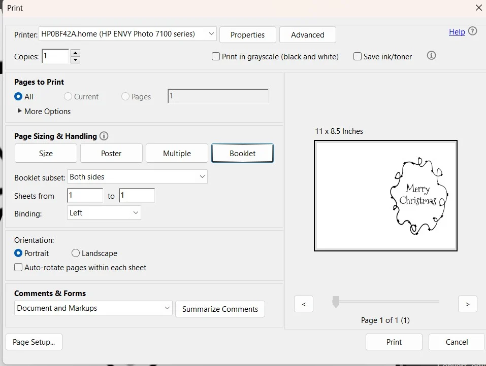Open printer Properties
The image size is (486, 366).
coord(248,34)
